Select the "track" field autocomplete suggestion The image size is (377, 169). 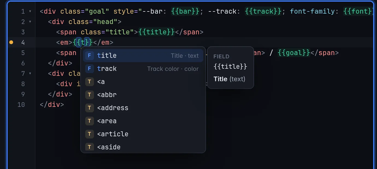pyautogui.click(x=143, y=69)
